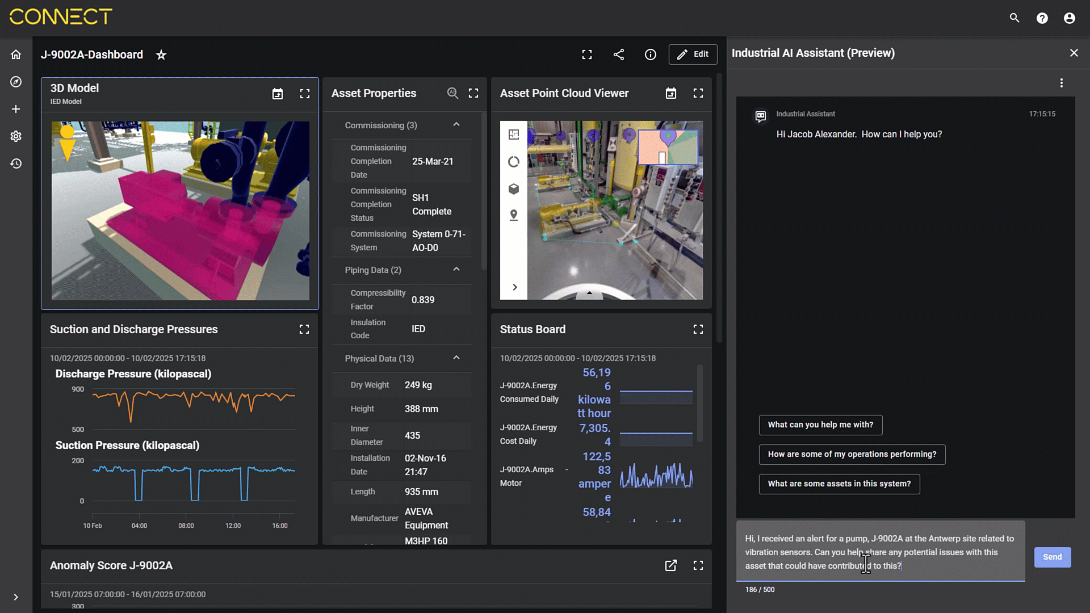Collapse the Physical Data section
This screenshot has width=1090, height=613.
coord(456,358)
